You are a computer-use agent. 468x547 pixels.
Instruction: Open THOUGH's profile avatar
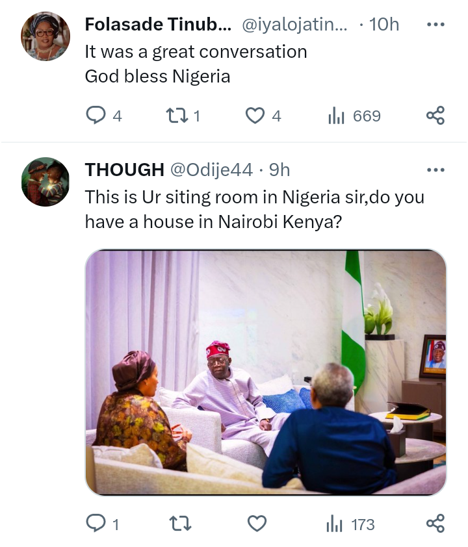coord(45,182)
